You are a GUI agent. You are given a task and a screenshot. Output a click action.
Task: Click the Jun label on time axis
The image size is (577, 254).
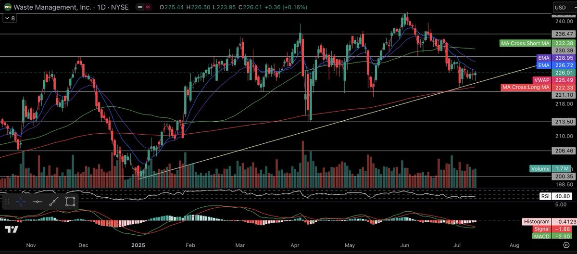(x=406, y=245)
